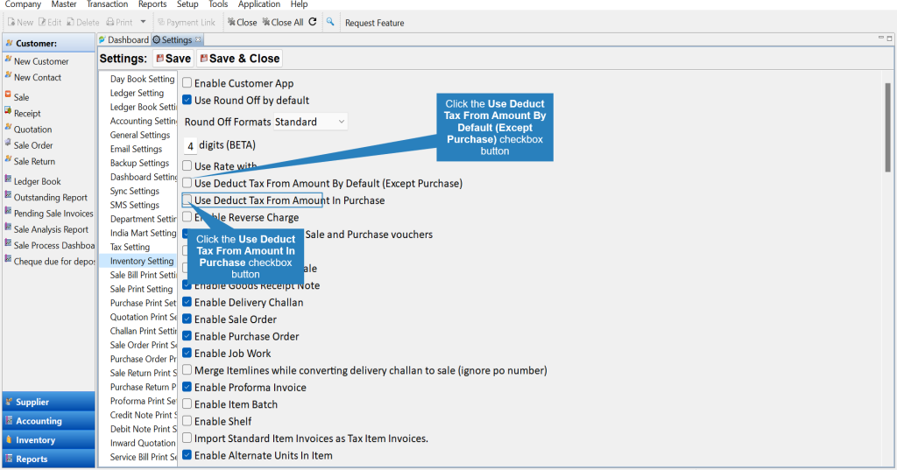The image size is (897, 470).
Task: Click Request Feature link
Action: (x=374, y=23)
